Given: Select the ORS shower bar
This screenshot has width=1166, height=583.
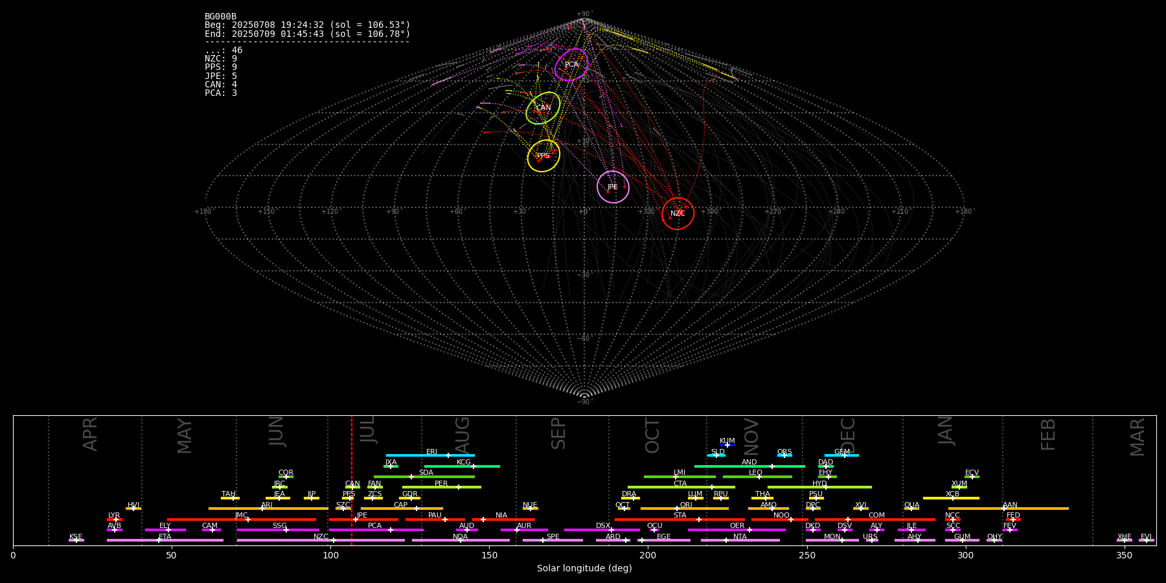Looking at the screenshot, I should point(784,455).
